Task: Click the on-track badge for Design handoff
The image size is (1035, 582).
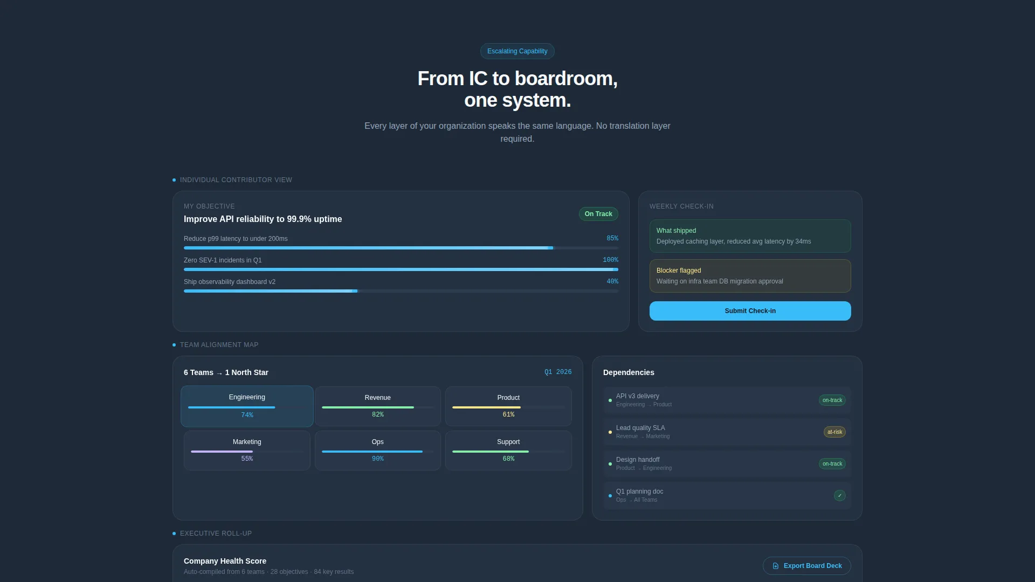Action: pyautogui.click(x=832, y=464)
